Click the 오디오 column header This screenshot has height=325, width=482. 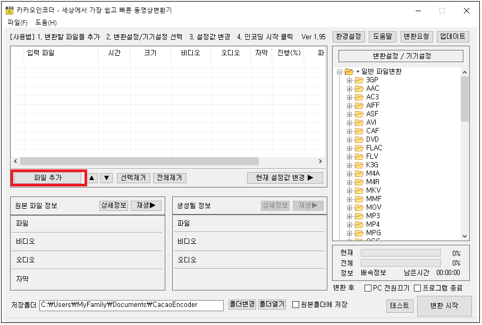point(231,53)
